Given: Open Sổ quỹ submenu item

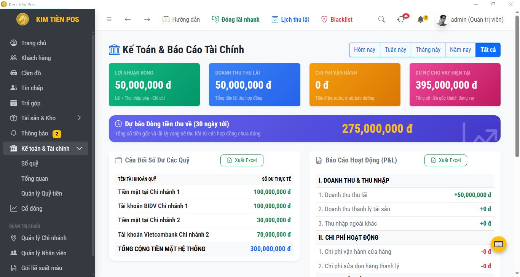Looking at the screenshot, I should click(30, 163).
